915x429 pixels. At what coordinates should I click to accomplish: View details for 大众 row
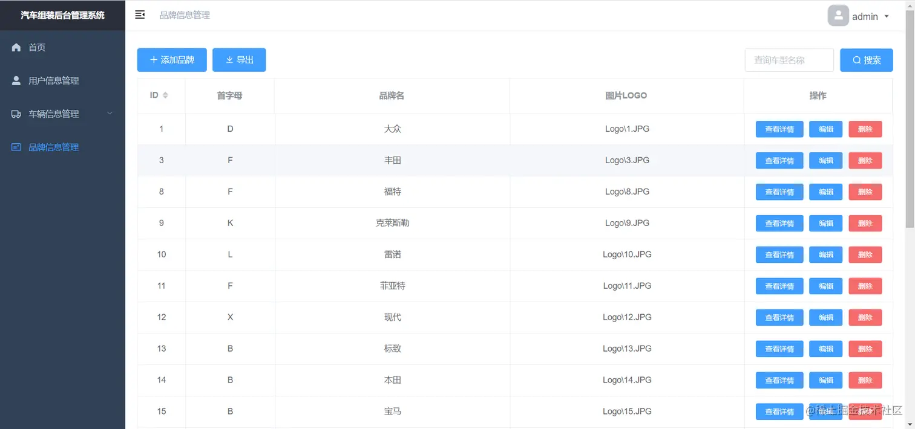(779, 129)
